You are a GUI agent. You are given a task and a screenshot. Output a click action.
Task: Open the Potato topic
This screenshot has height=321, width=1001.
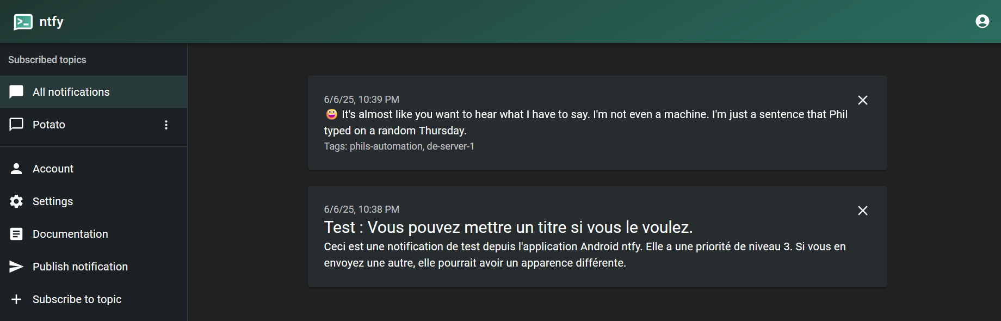[x=49, y=125]
